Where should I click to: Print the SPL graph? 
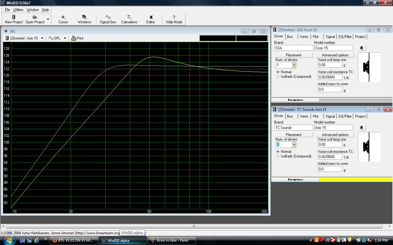[77, 38]
